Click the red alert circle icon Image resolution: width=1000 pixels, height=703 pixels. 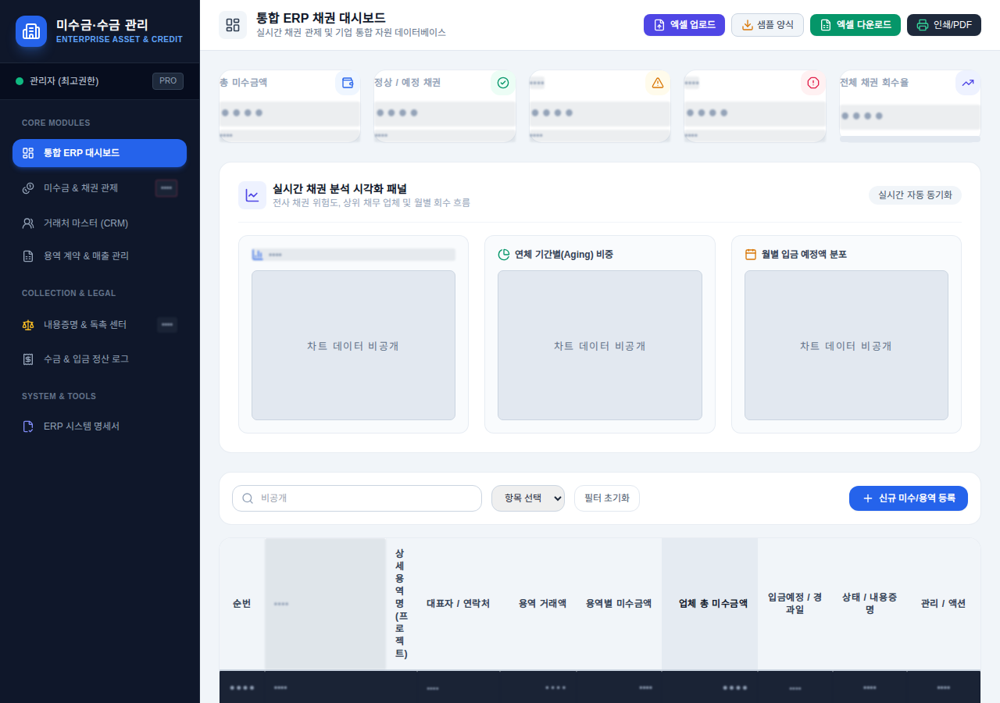[813, 83]
